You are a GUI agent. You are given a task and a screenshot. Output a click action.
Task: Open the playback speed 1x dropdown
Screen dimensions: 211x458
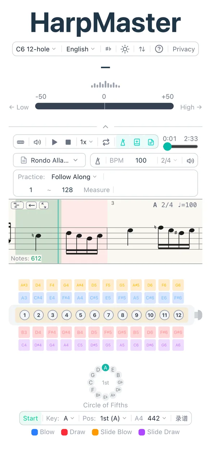[85, 142]
